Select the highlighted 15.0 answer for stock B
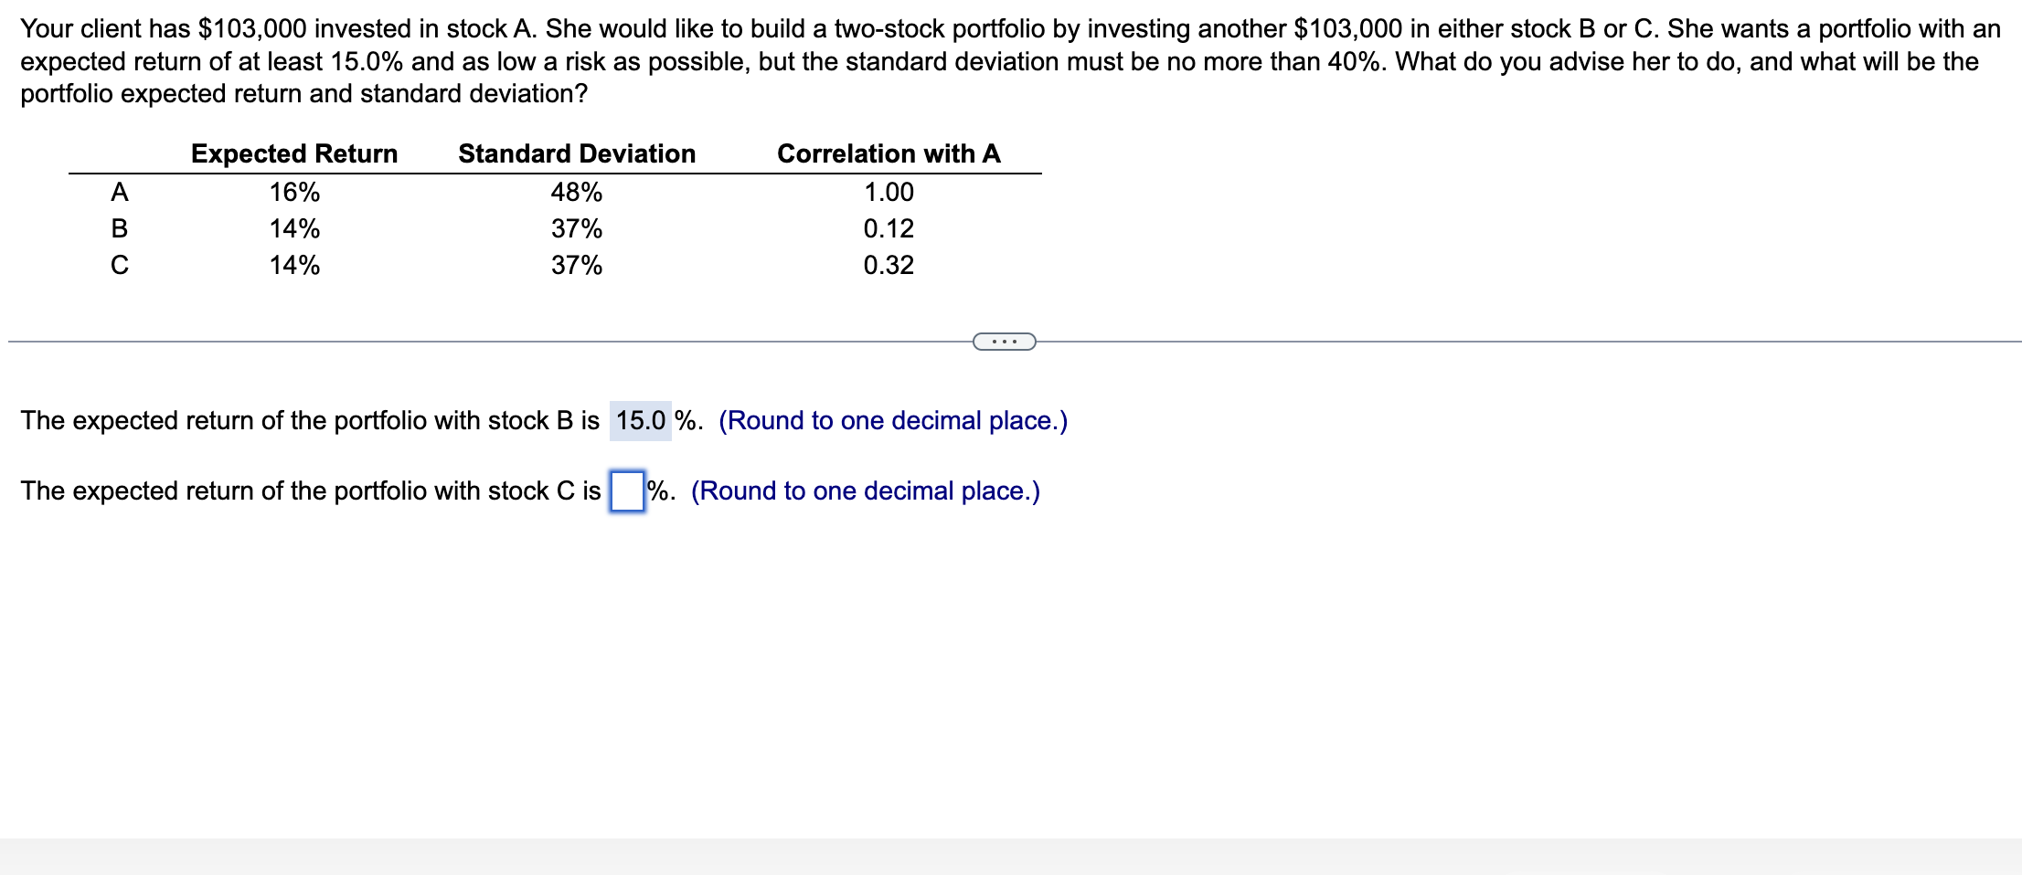 (x=640, y=420)
